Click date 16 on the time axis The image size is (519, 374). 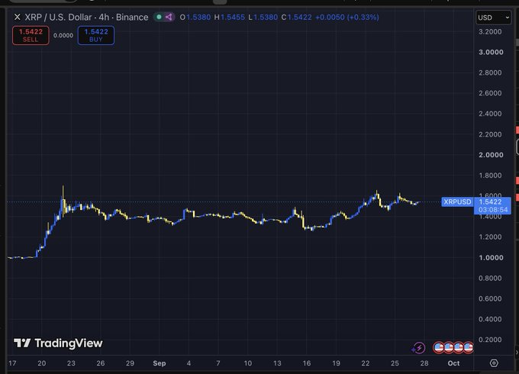pyautogui.click(x=307, y=363)
